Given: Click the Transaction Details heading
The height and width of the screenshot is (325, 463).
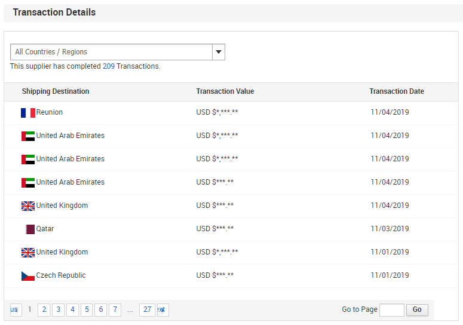Looking at the screenshot, I should click(54, 13).
